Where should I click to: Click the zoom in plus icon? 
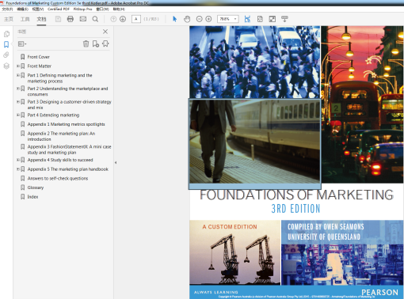[208, 19]
